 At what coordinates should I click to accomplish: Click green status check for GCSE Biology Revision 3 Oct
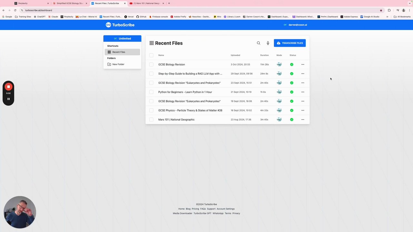(292, 64)
